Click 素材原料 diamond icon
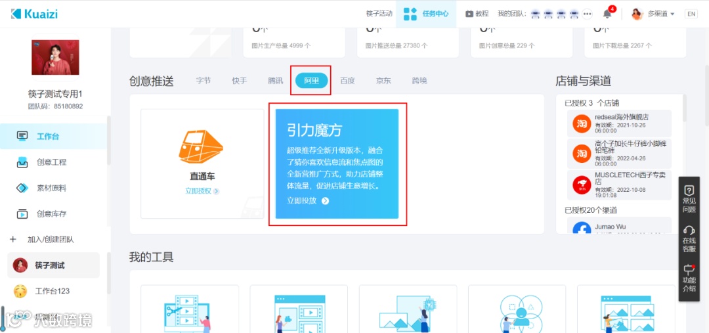This screenshot has height=333, width=709. coord(22,188)
